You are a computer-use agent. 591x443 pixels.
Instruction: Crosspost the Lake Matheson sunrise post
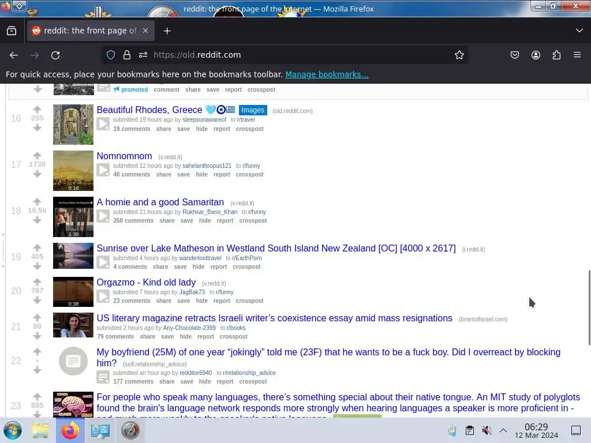click(246, 266)
